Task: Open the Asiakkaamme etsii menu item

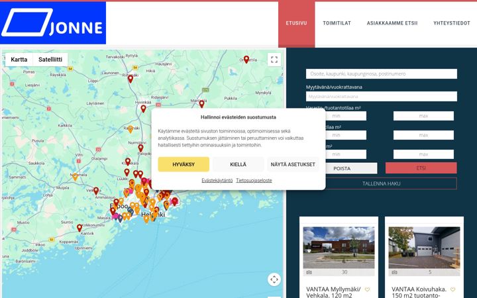Action: tap(392, 23)
